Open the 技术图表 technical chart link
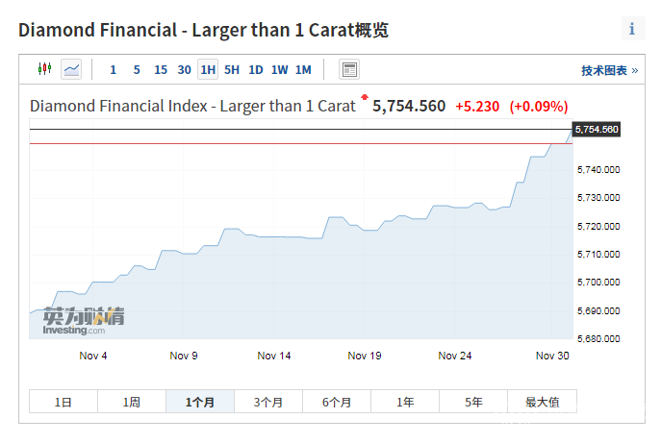661x443 pixels. pyautogui.click(x=609, y=70)
